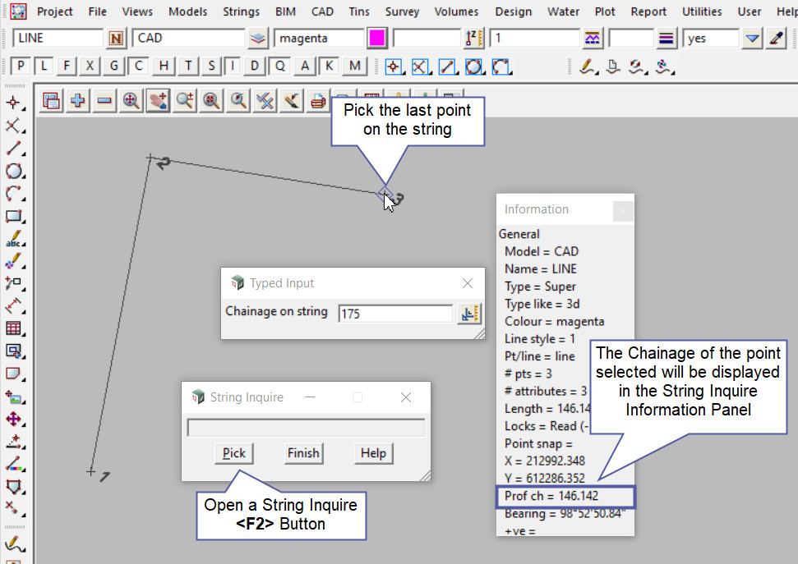This screenshot has height=564, width=798.
Task: Toggle the X snap button
Action: [90, 66]
